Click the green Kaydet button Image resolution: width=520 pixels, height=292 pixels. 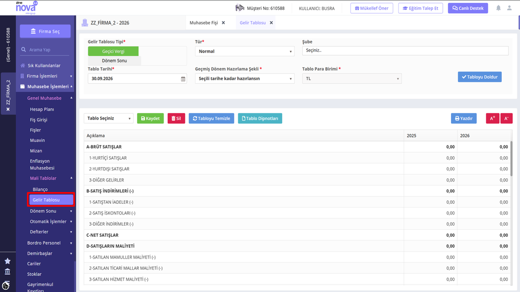click(x=150, y=118)
